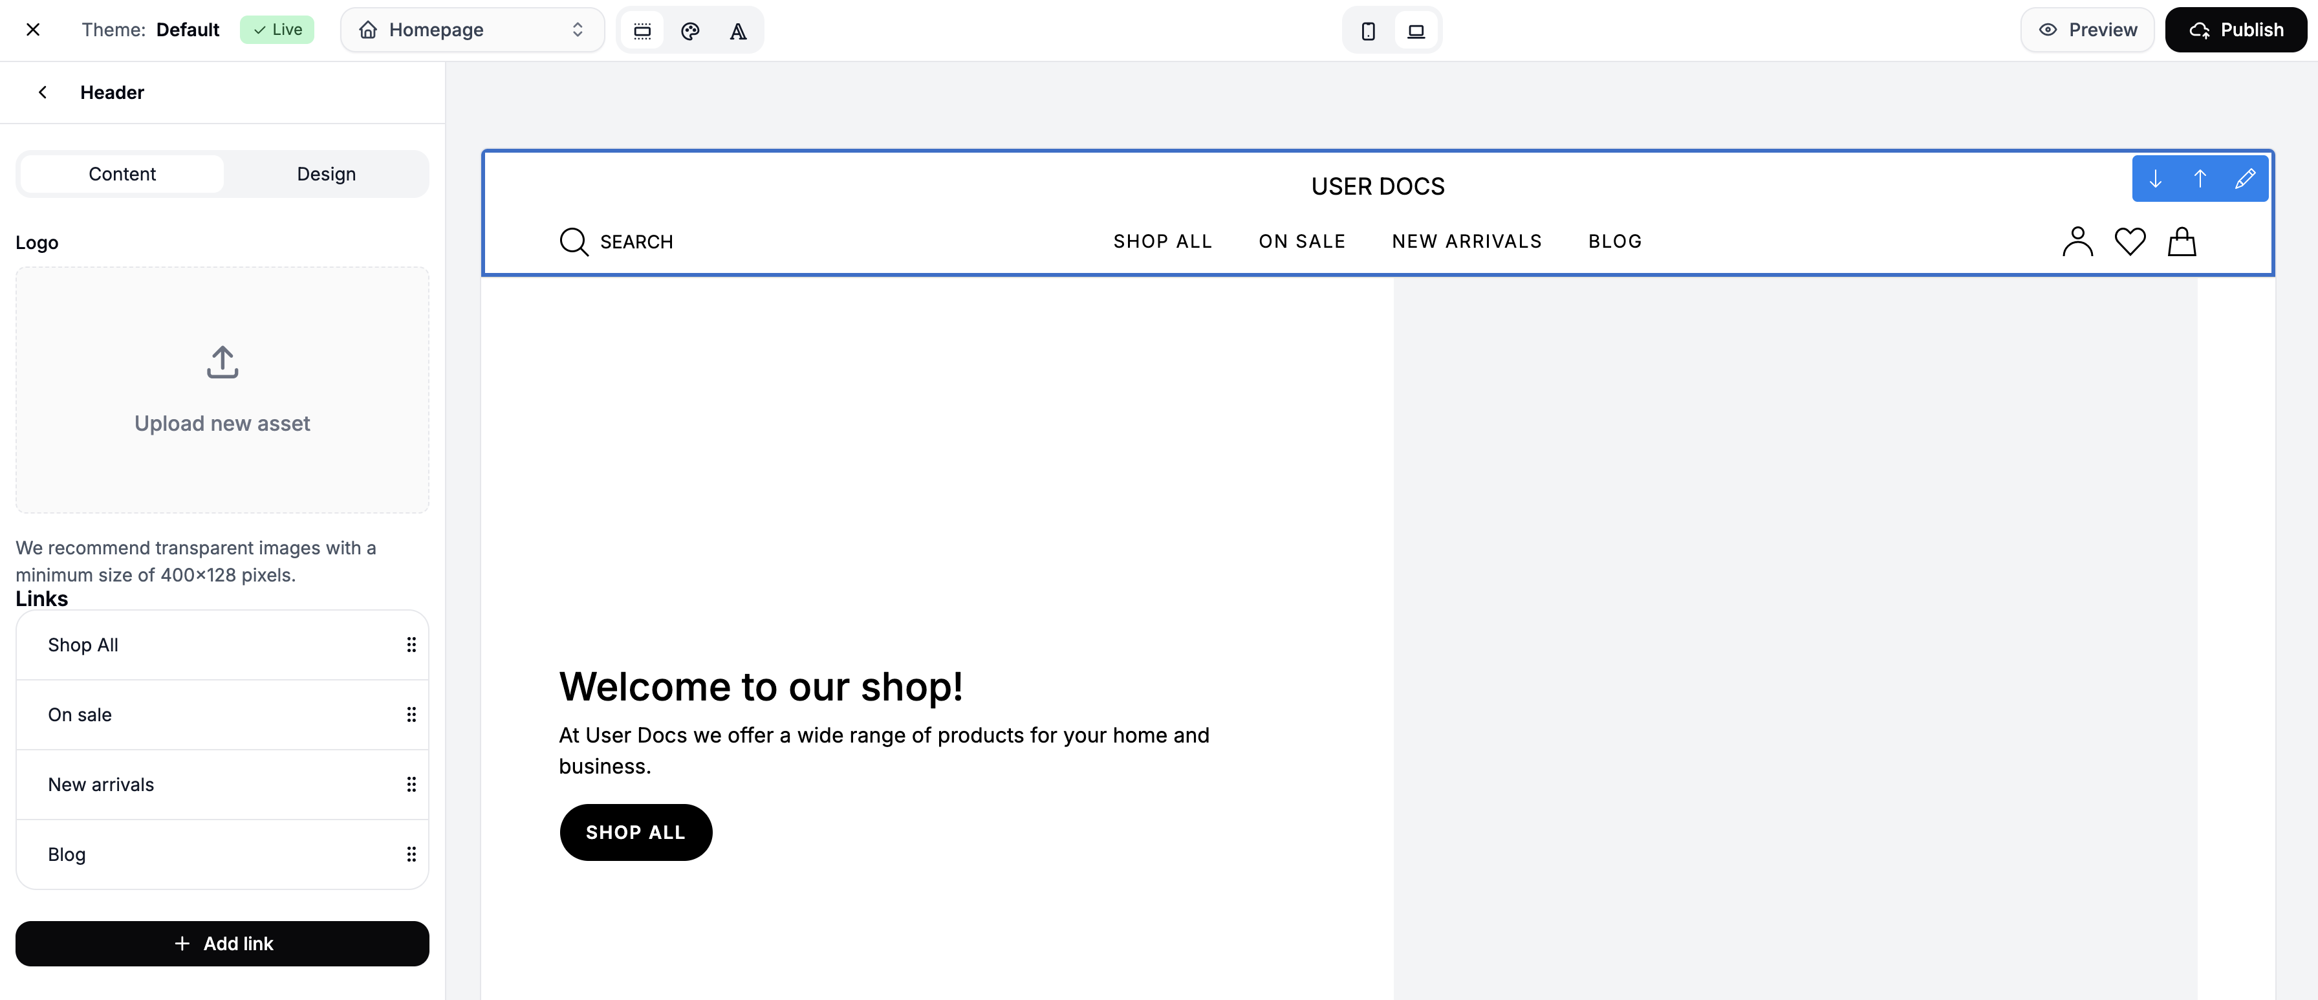
Task: Grab the drag handle for New arrivals
Action: coord(411,784)
